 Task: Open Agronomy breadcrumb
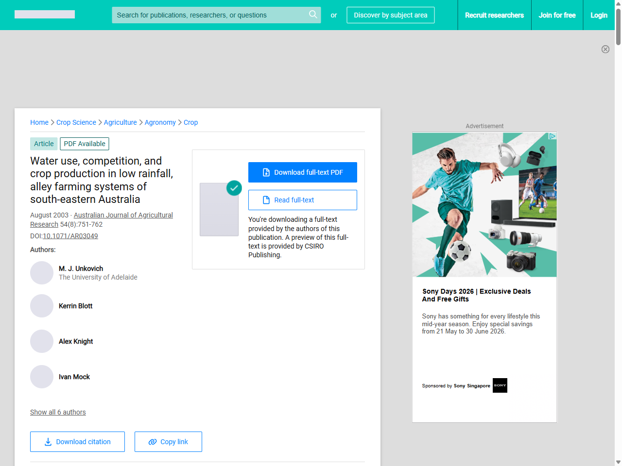(160, 122)
